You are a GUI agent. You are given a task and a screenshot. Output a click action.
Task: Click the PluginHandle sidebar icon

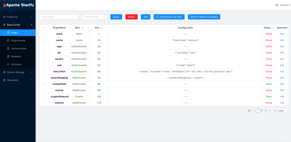8,41
